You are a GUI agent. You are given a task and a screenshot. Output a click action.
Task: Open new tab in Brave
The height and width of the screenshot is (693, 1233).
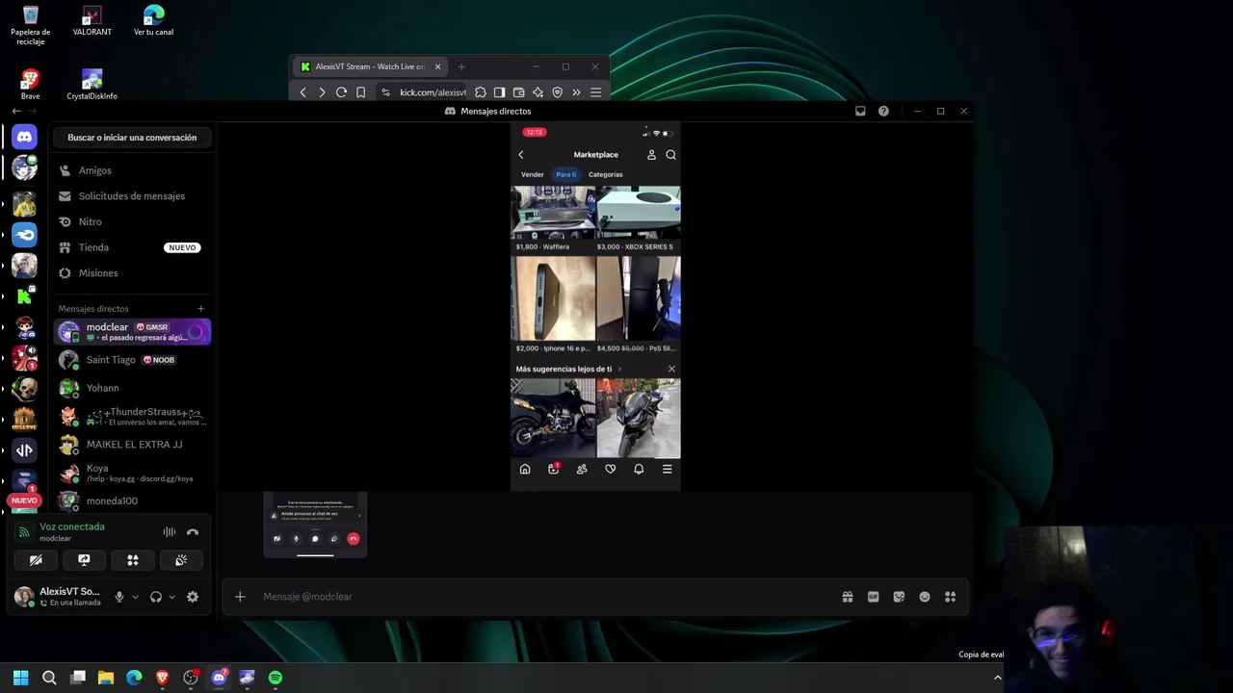click(461, 66)
